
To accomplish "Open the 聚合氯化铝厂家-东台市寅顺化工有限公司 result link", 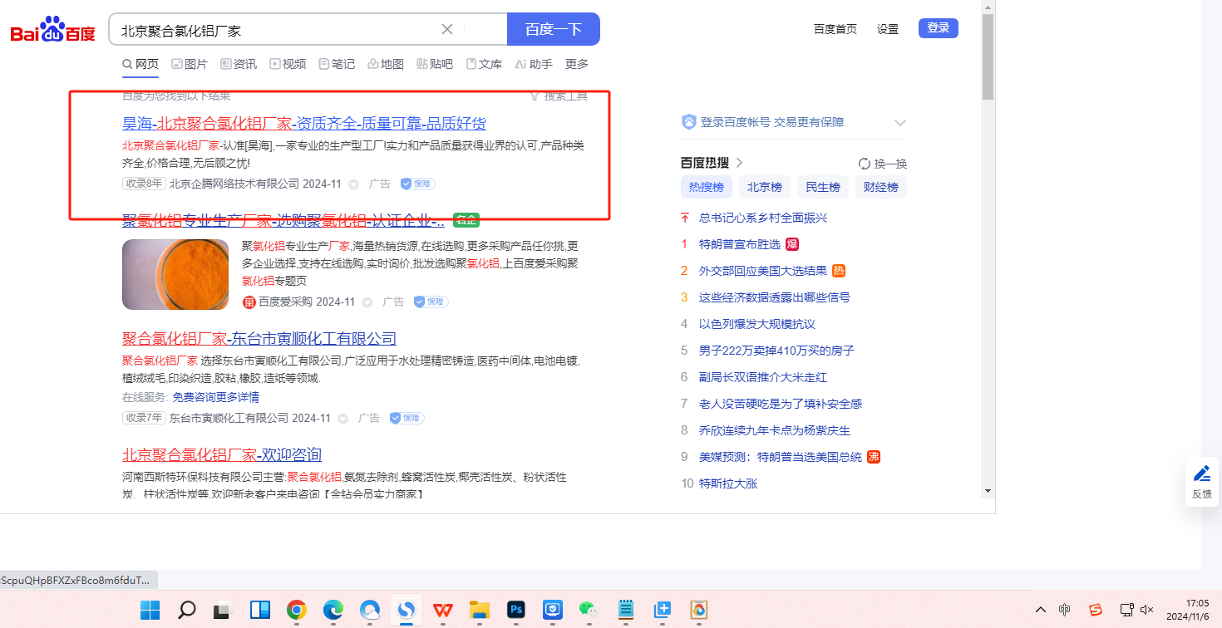I will coord(259,339).
